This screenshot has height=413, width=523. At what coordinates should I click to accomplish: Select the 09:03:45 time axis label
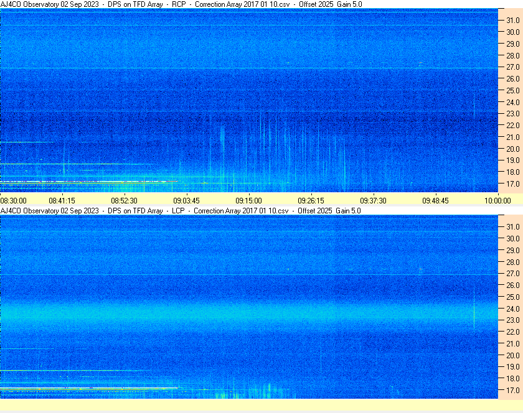tap(186, 201)
